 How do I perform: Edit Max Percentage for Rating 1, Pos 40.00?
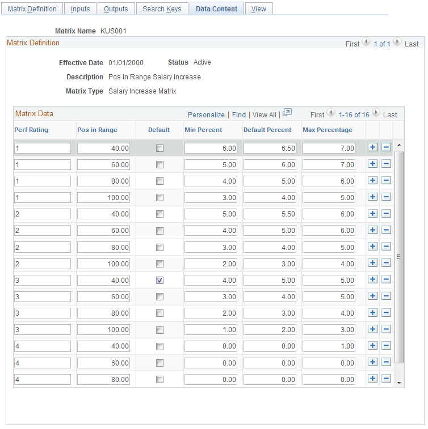click(329, 148)
